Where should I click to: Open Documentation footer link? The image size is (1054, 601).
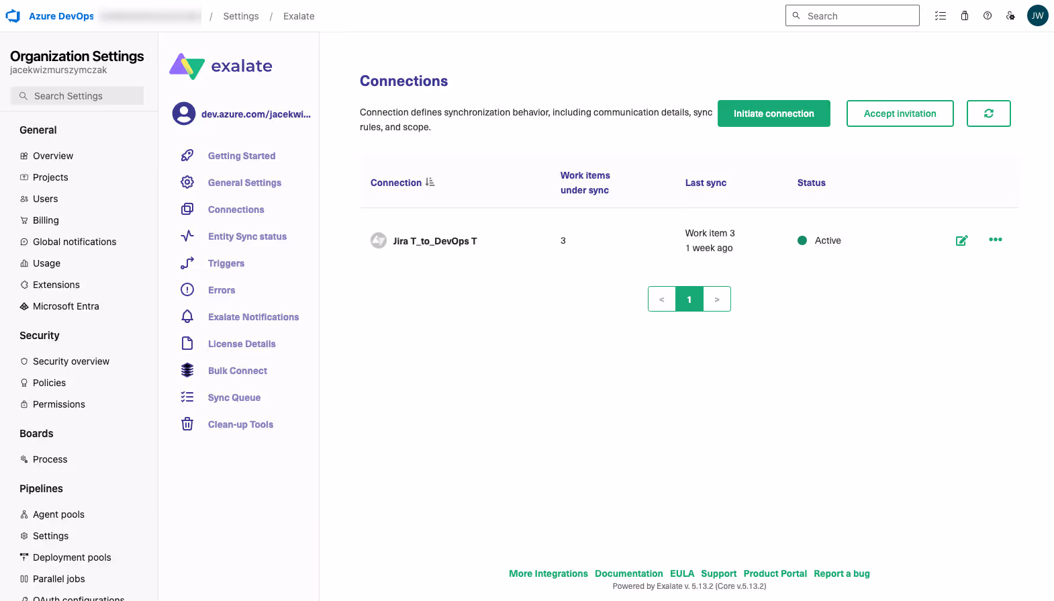coord(629,573)
